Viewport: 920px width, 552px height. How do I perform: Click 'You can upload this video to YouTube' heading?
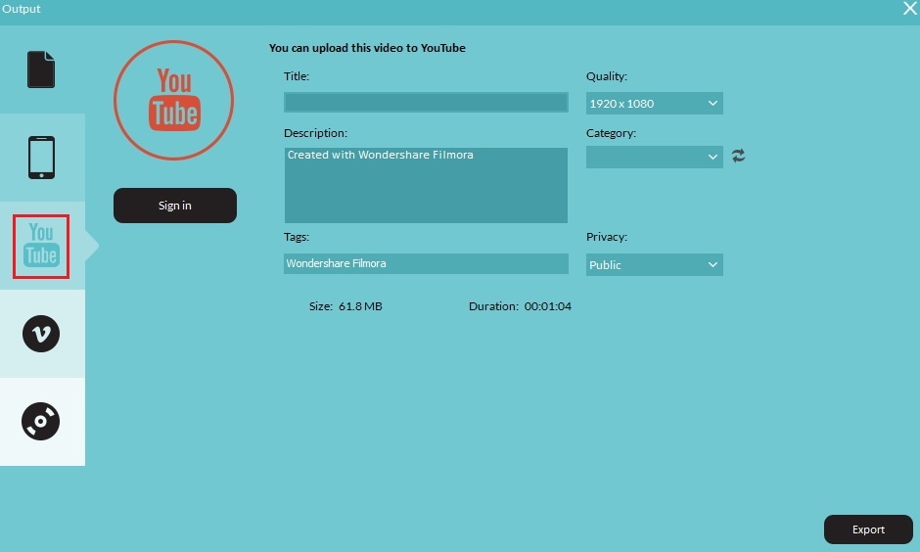point(367,48)
